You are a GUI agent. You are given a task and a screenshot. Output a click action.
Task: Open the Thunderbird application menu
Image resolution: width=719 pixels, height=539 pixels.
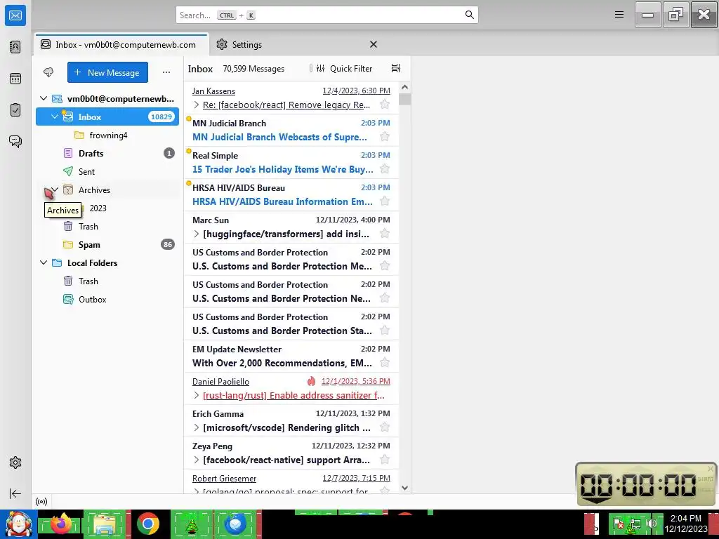[619, 15]
